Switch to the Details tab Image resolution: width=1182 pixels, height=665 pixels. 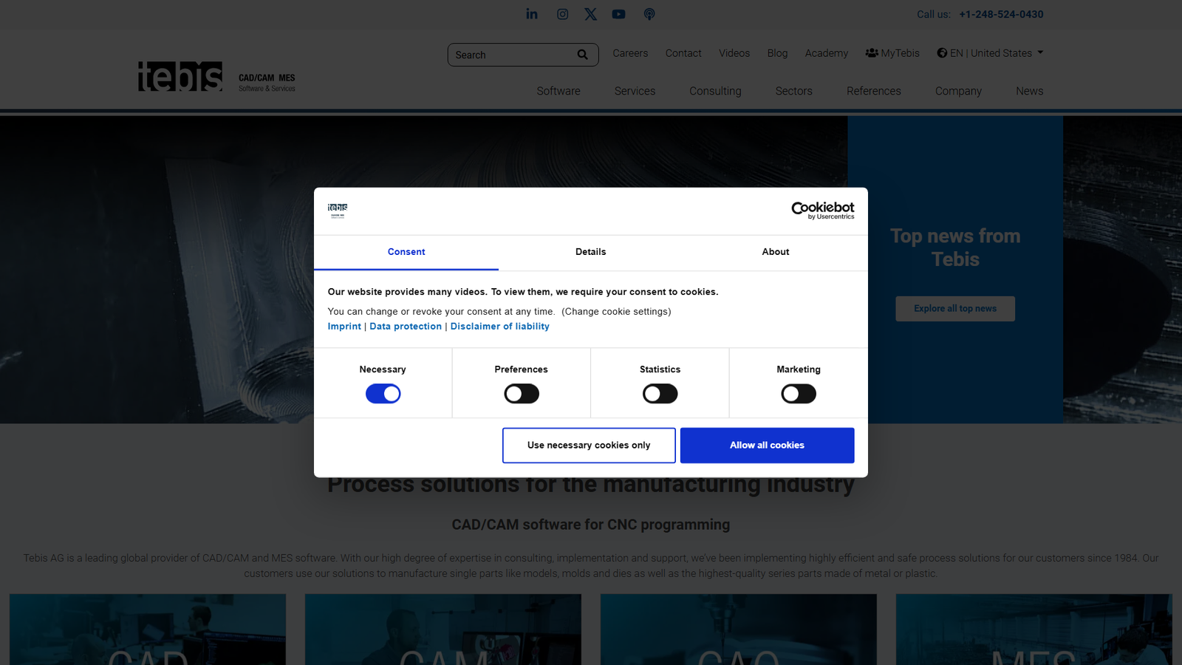(x=590, y=252)
